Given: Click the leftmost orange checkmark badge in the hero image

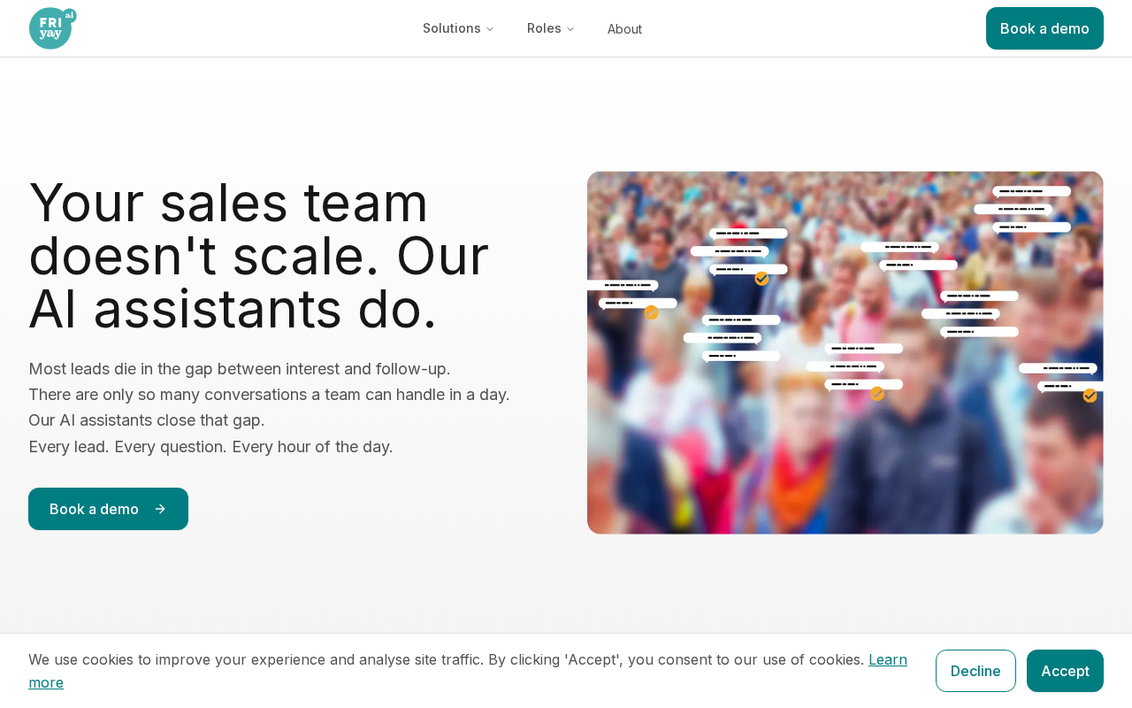Looking at the screenshot, I should point(652,312).
